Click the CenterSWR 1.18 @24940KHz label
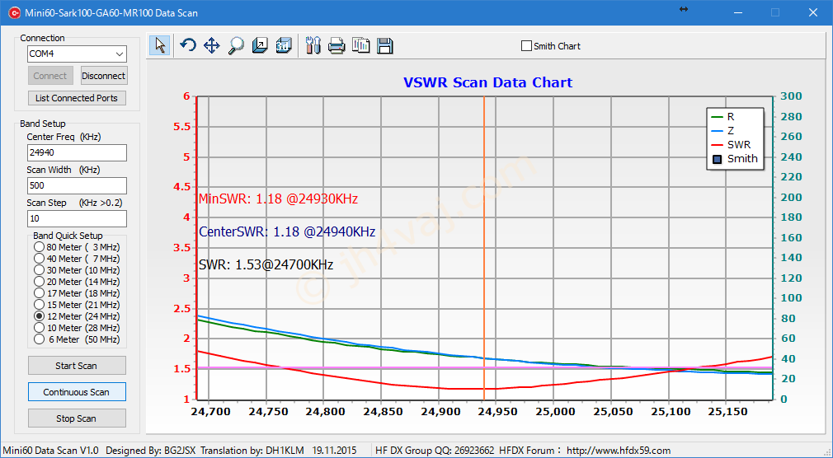This screenshot has width=833, height=458. point(287,232)
